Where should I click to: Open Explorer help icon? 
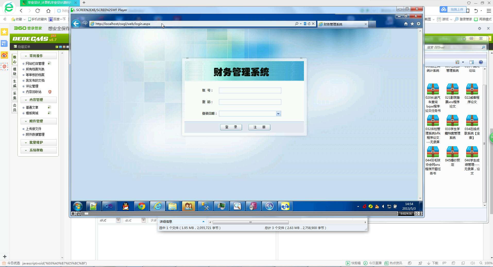(x=481, y=62)
